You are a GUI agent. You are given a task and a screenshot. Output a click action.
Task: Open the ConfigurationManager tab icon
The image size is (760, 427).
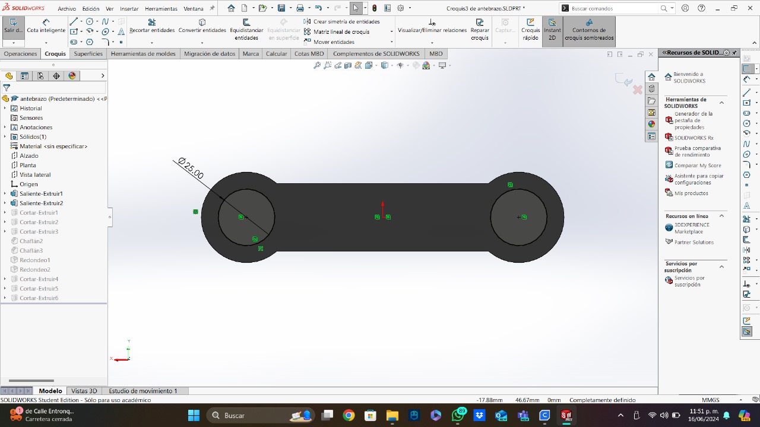click(40, 76)
